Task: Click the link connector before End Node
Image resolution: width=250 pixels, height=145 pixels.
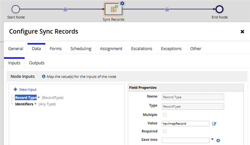Action: (x=167, y=9)
